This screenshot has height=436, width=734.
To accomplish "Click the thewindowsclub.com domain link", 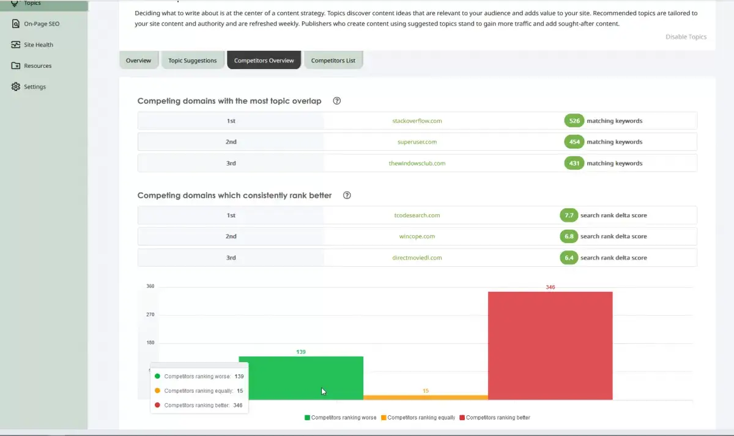I will (x=417, y=163).
